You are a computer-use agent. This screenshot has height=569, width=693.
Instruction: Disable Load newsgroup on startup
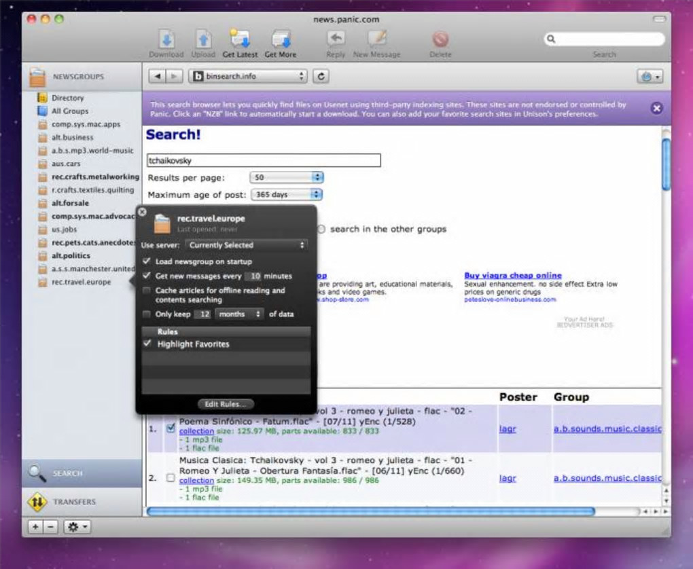tap(147, 261)
